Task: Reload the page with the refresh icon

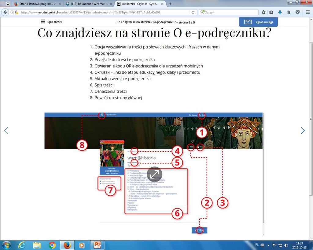Action: [x=193, y=12]
